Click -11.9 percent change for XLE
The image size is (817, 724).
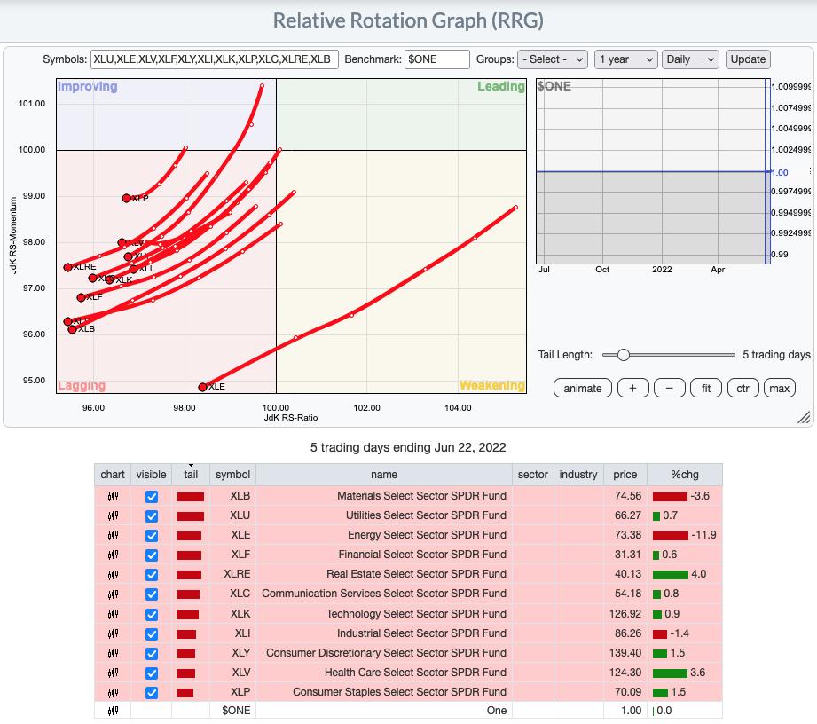(703, 535)
